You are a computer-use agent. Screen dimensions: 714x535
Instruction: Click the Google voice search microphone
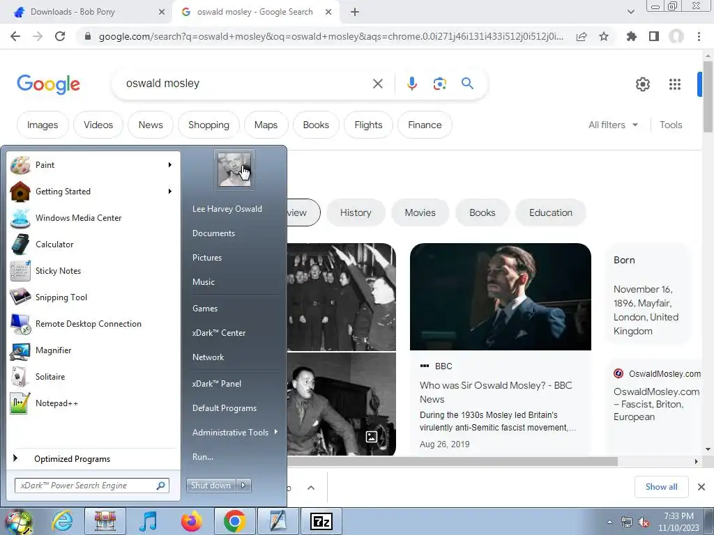tap(411, 84)
